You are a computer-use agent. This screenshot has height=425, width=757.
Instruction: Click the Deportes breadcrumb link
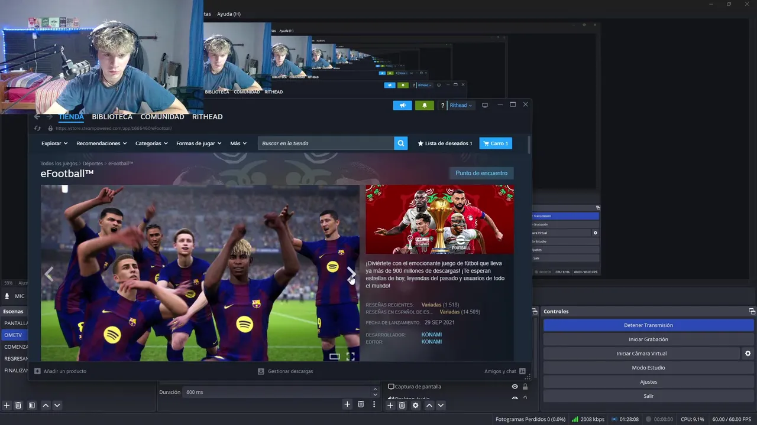(93, 164)
